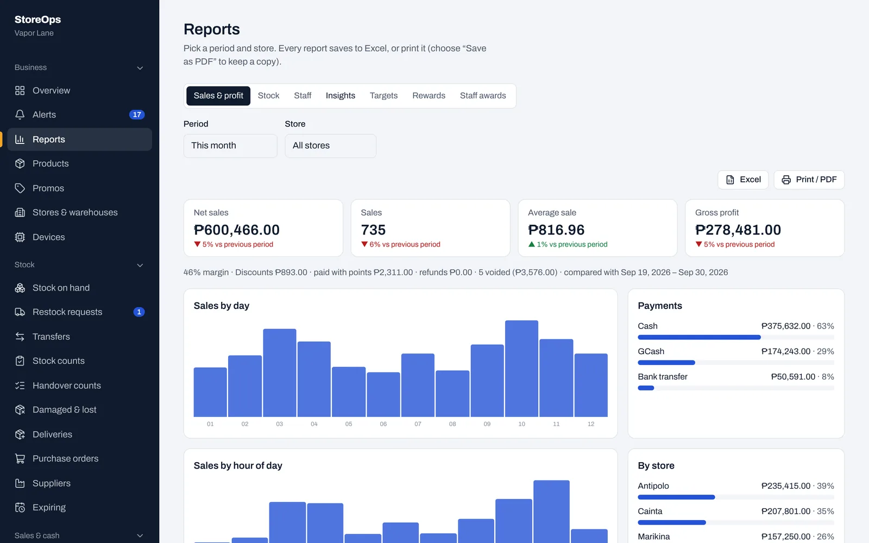Open Stock on hand cubes icon
Image resolution: width=869 pixels, height=543 pixels.
point(20,288)
